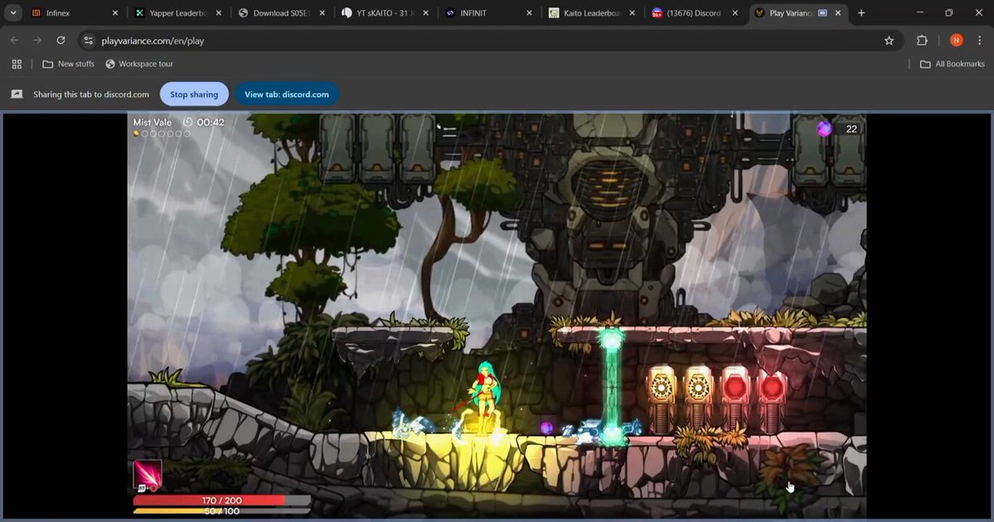Go forward to next page
This screenshot has width=994, height=522.
pos(37,41)
